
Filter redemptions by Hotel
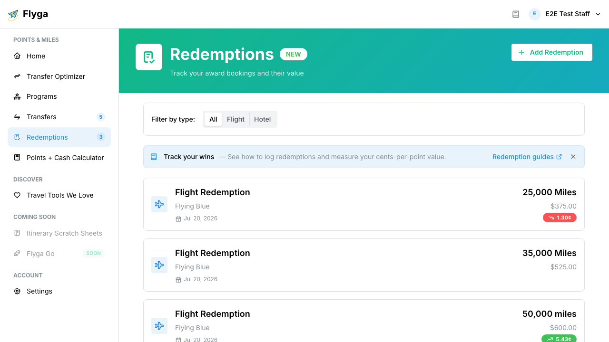262,119
